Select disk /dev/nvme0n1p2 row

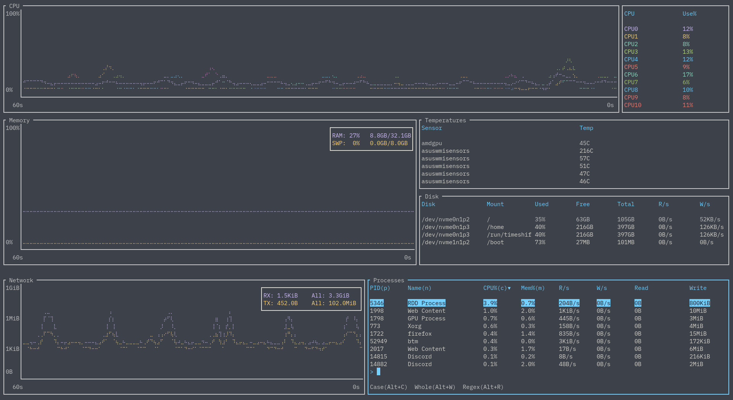pyautogui.click(x=574, y=219)
